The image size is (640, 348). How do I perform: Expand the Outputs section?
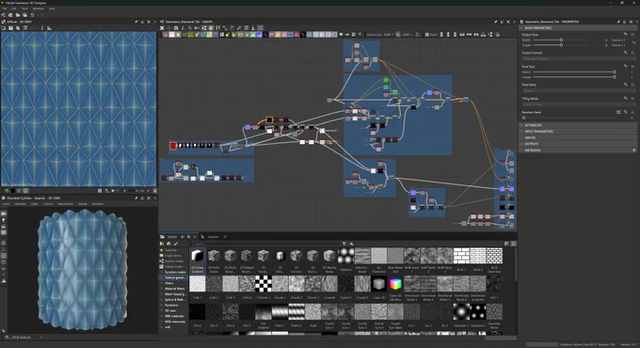pyautogui.click(x=578, y=144)
